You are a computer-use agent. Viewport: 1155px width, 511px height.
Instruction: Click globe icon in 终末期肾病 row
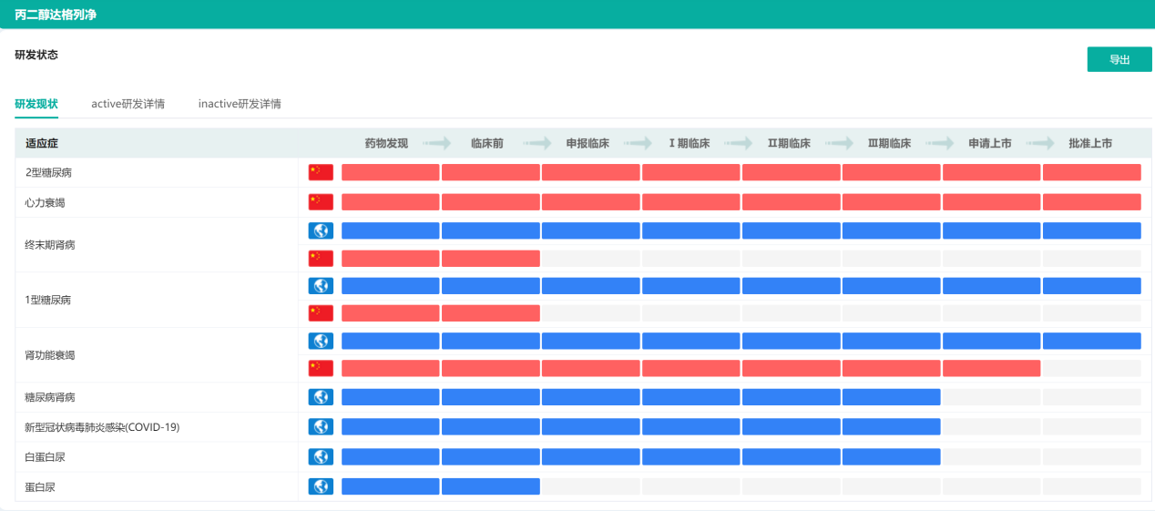[x=321, y=230]
